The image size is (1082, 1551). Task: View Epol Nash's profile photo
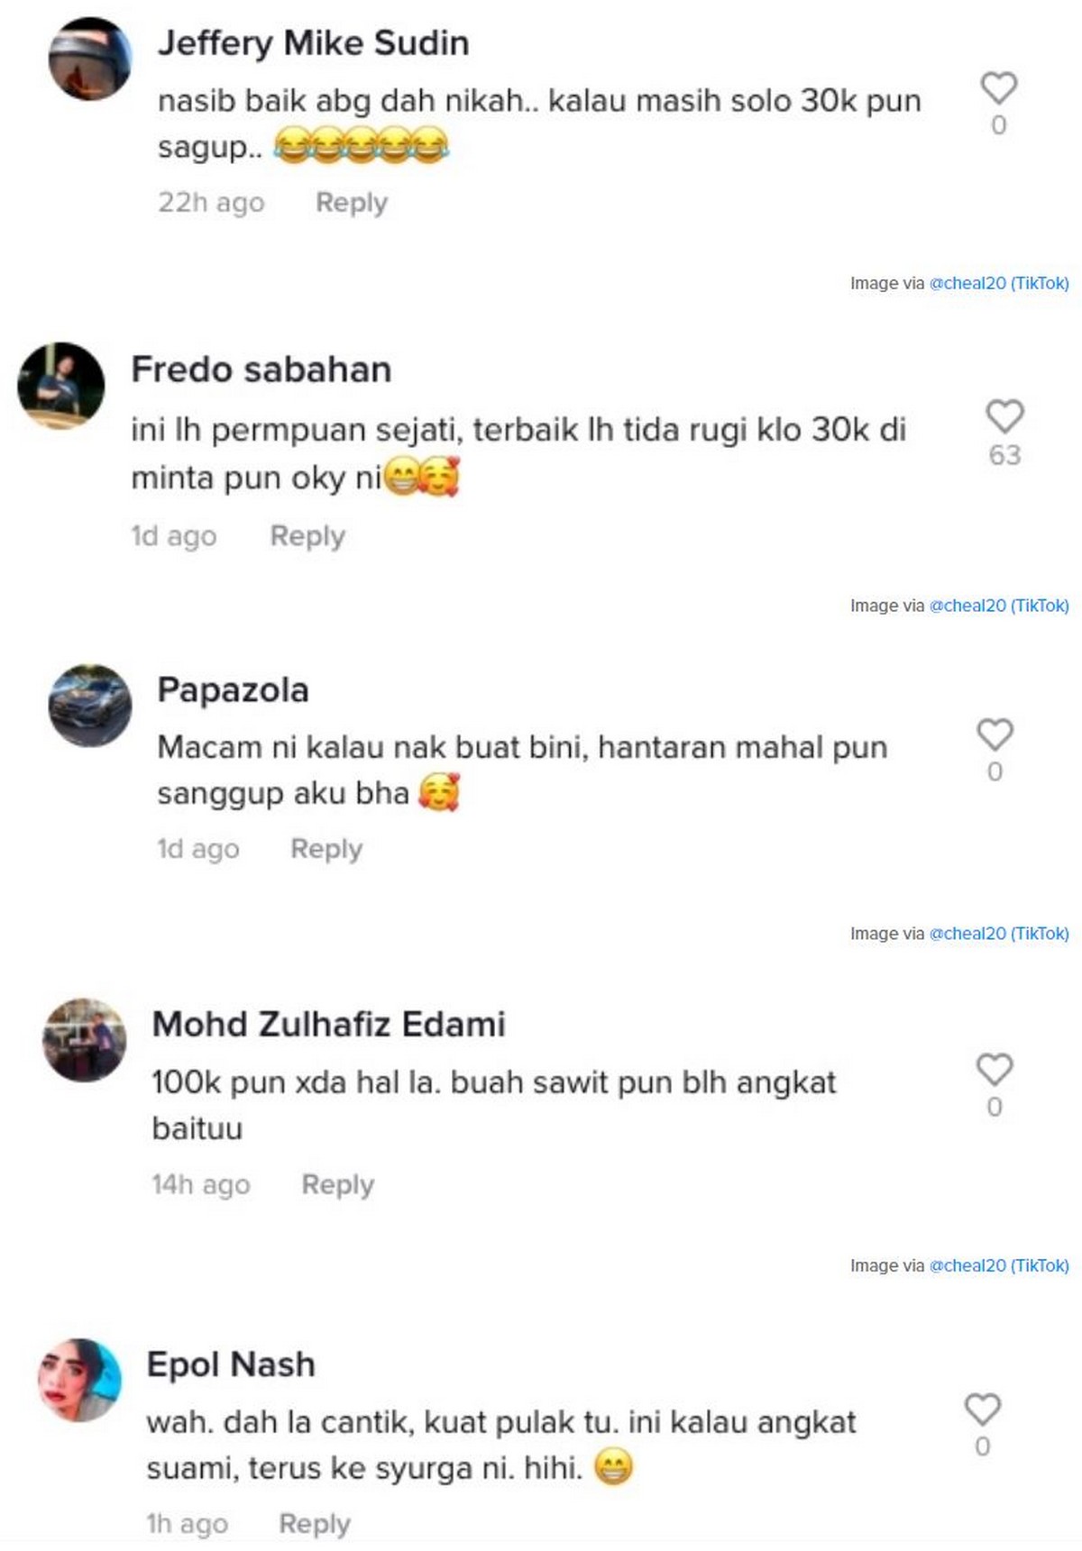click(79, 1380)
